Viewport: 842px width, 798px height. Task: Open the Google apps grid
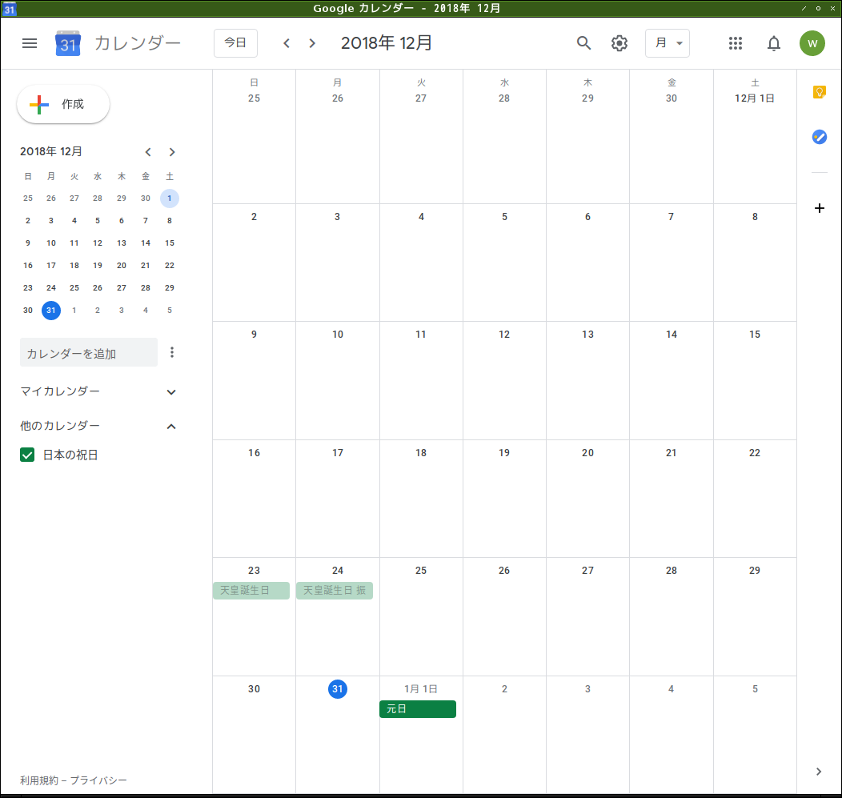735,43
